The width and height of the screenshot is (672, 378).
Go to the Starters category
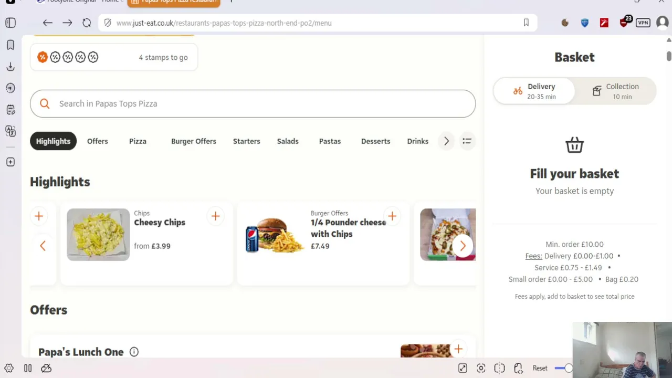[247, 141]
